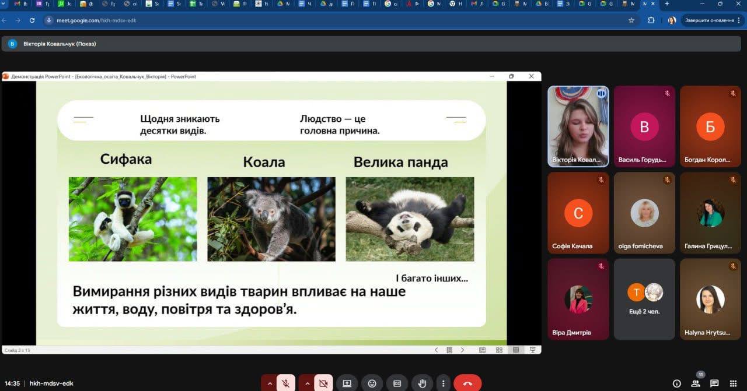Image resolution: width=747 pixels, height=391 pixels.
Task: Open the activities grid icon
Action: [x=733, y=383]
